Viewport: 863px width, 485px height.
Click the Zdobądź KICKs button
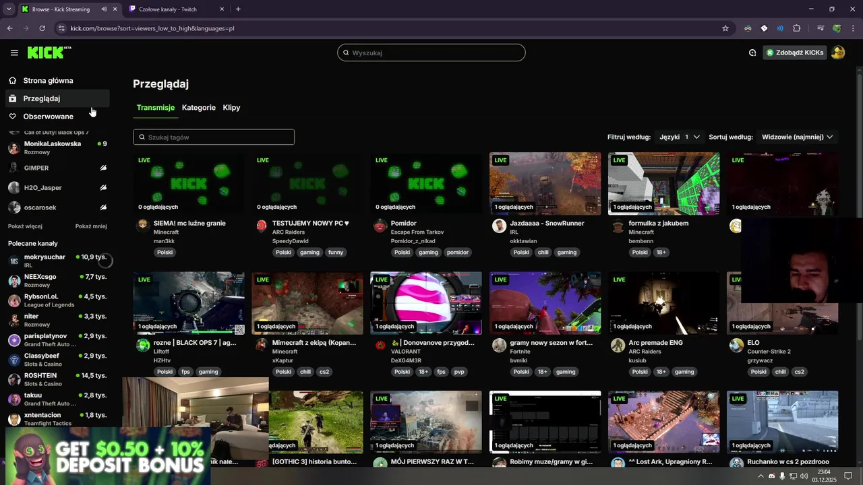point(795,53)
